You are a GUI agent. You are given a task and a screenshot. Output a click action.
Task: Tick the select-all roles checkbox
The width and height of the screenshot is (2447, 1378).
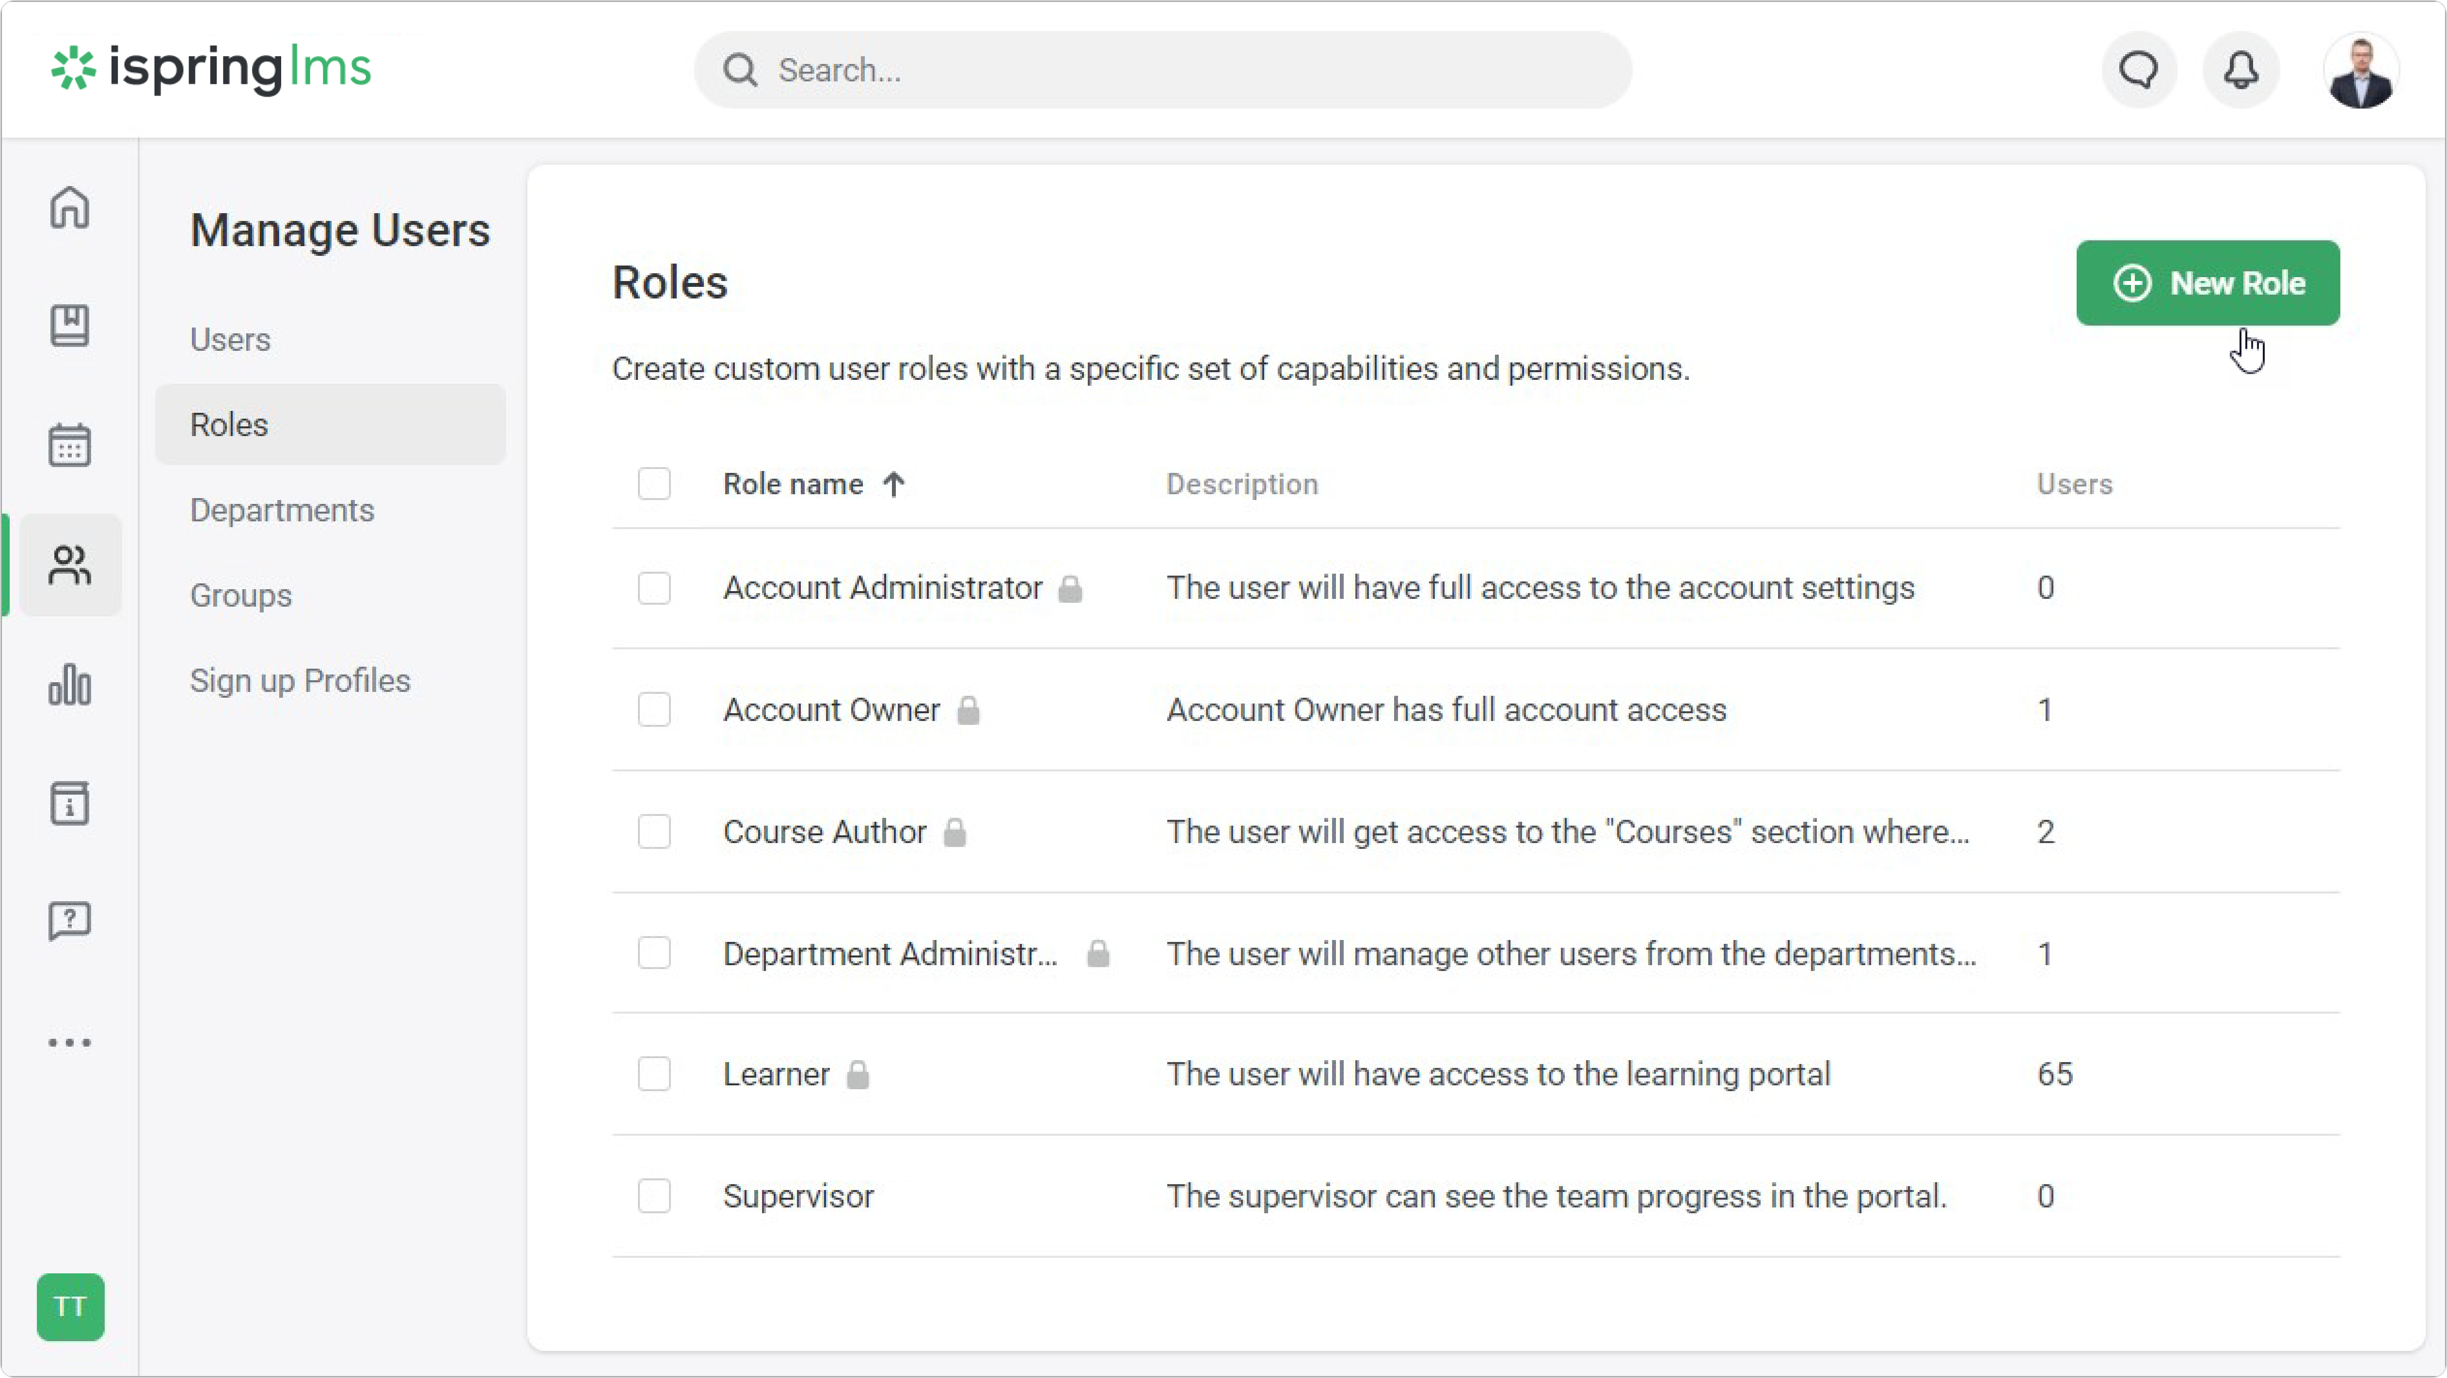(653, 485)
